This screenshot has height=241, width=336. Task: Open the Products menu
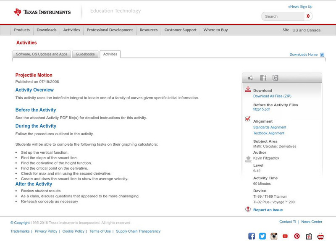coord(22,30)
